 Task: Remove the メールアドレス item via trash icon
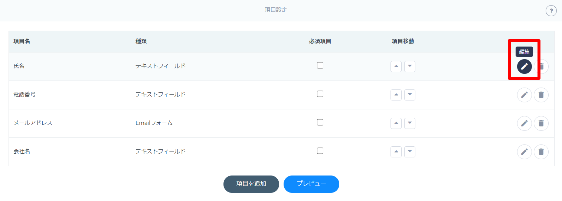pos(541,123)
